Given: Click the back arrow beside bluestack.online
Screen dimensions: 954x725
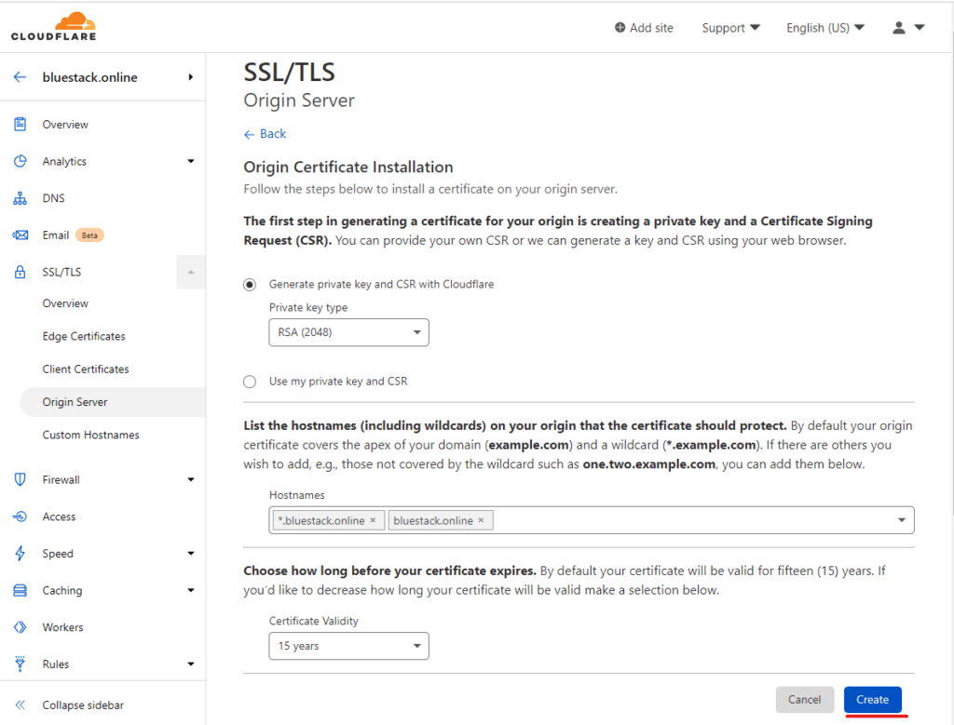Looking at the screenshot, I should tap(20, 77).
